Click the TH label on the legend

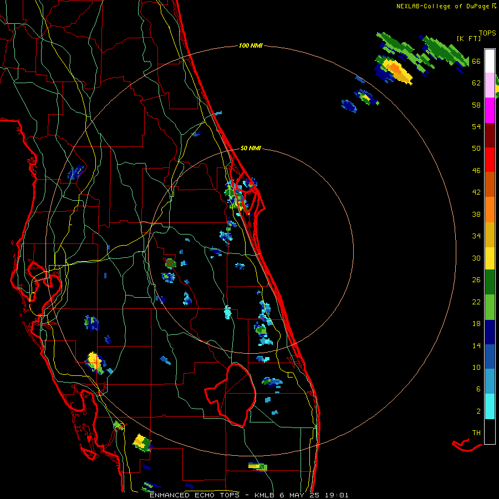[x=476, y=433]
